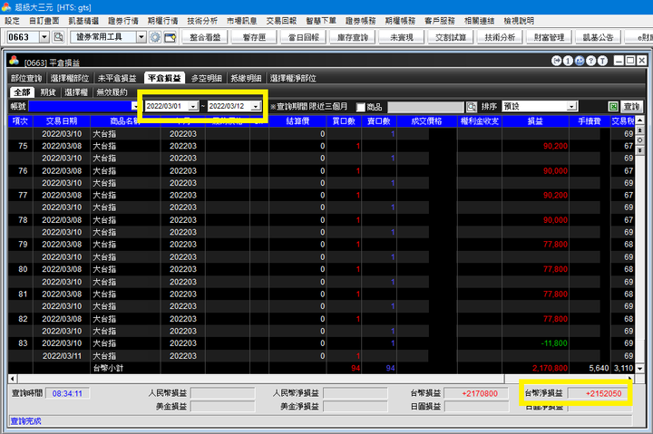Click the 查詢時間 08:34:11 field
Screen dimensions: 653x434
[67, 393]
